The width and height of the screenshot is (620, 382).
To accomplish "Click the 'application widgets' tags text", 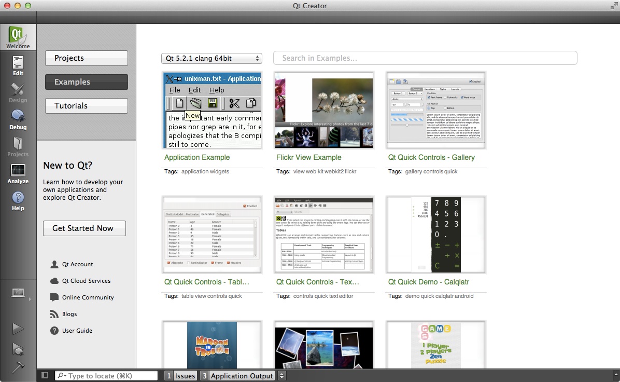I will click(x=205, y=172).
